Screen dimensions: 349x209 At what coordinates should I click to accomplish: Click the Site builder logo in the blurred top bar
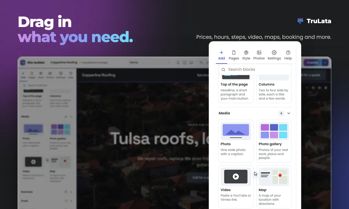click(x=23, y=62)
